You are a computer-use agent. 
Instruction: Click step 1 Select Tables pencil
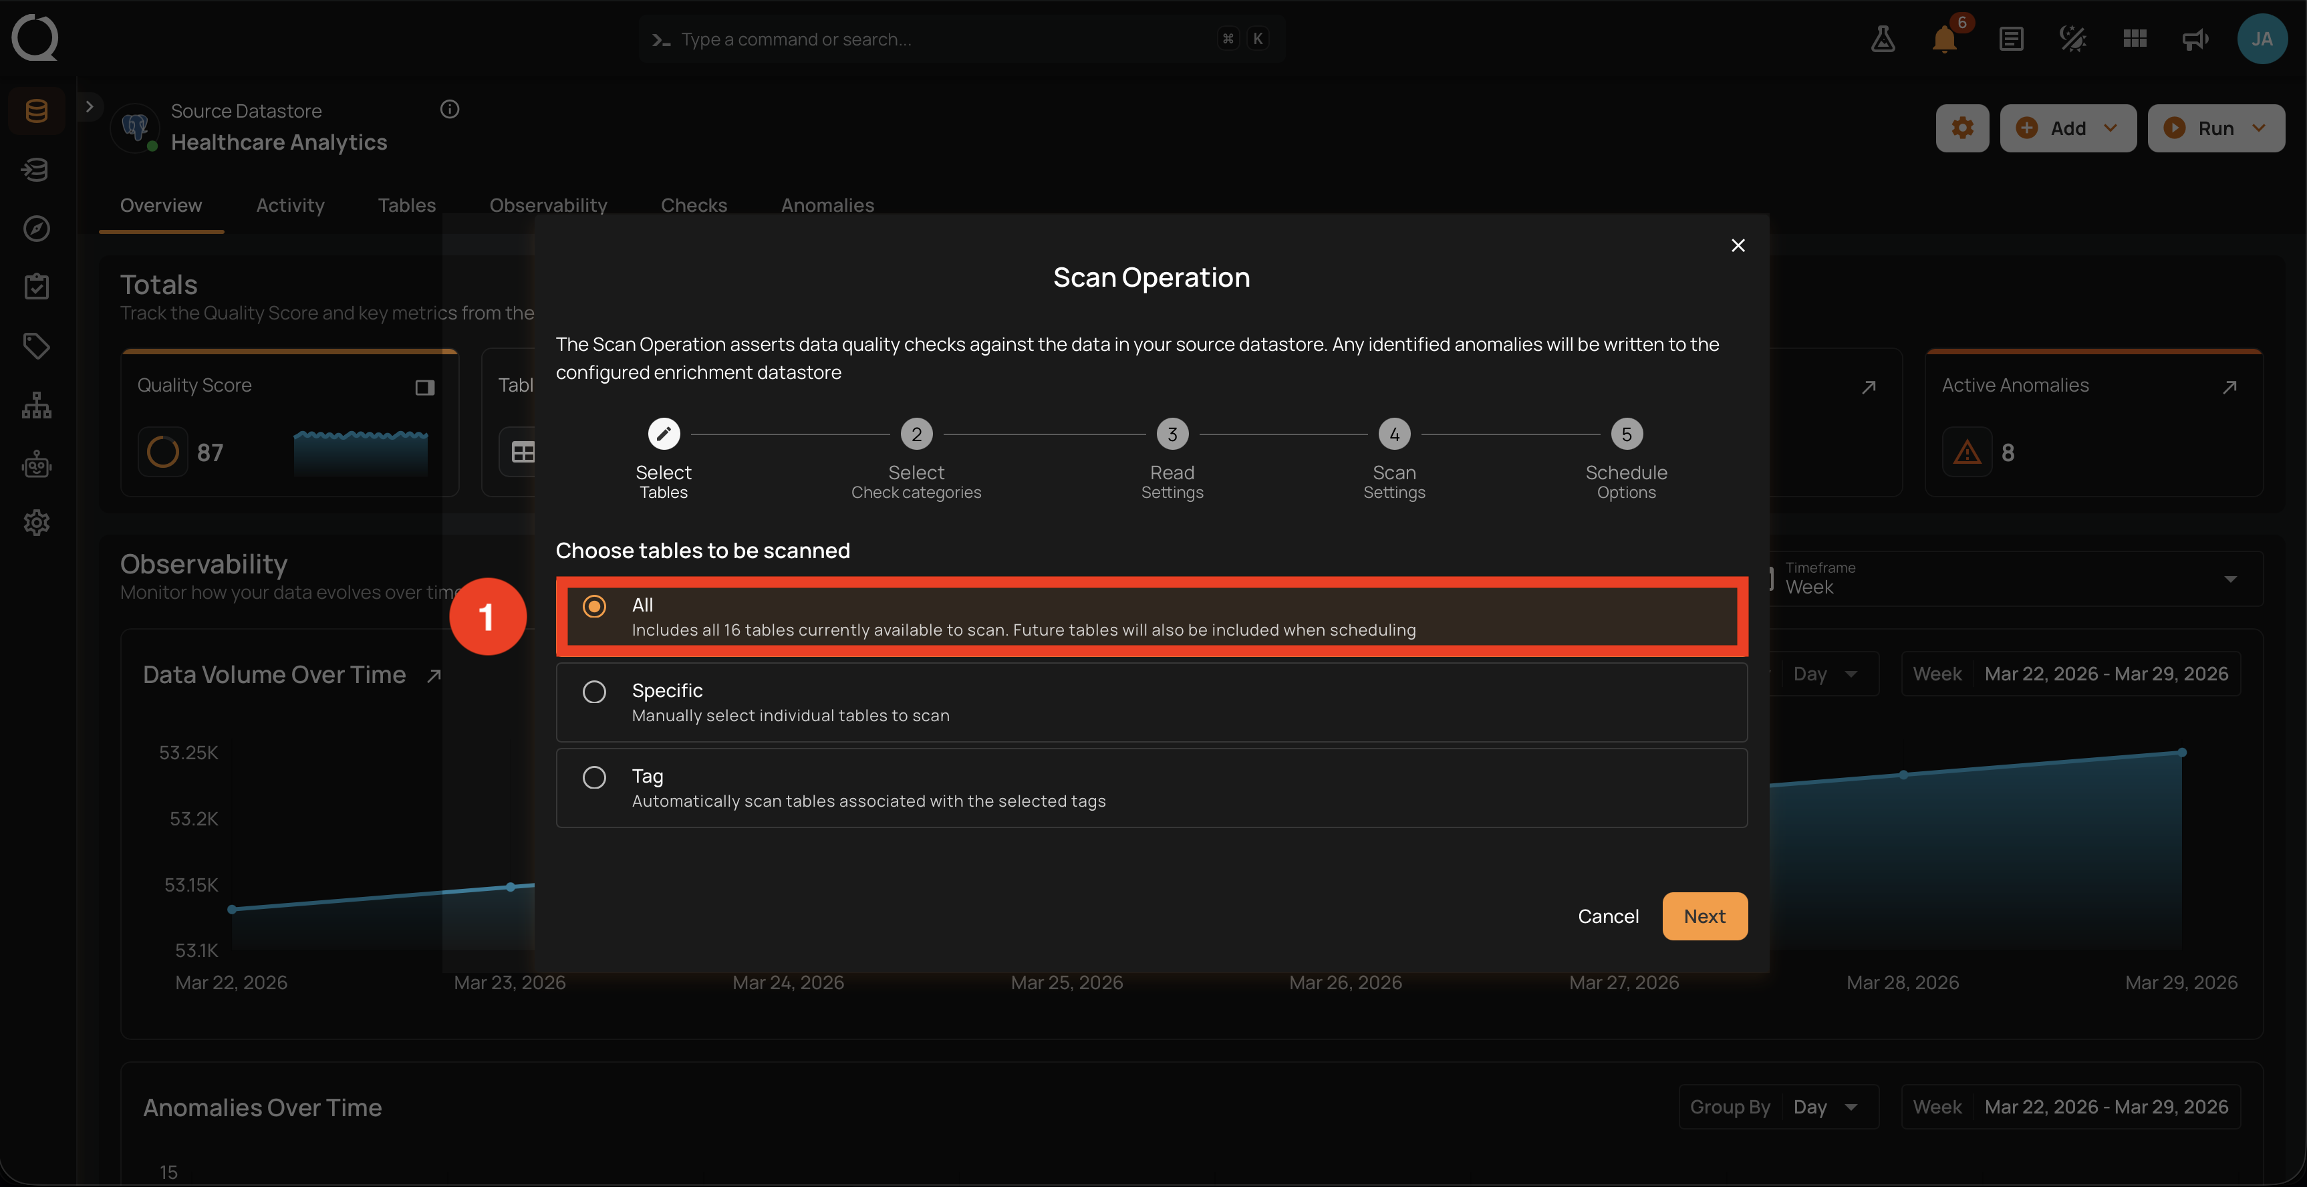[664, 434]
